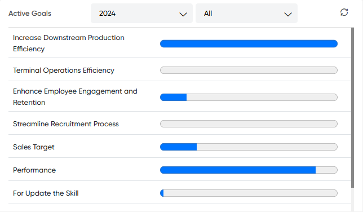Screen dimensions: 363x212
Task: Select the Increase Downstream Production Efficiency goal
Action: point(69,43)
